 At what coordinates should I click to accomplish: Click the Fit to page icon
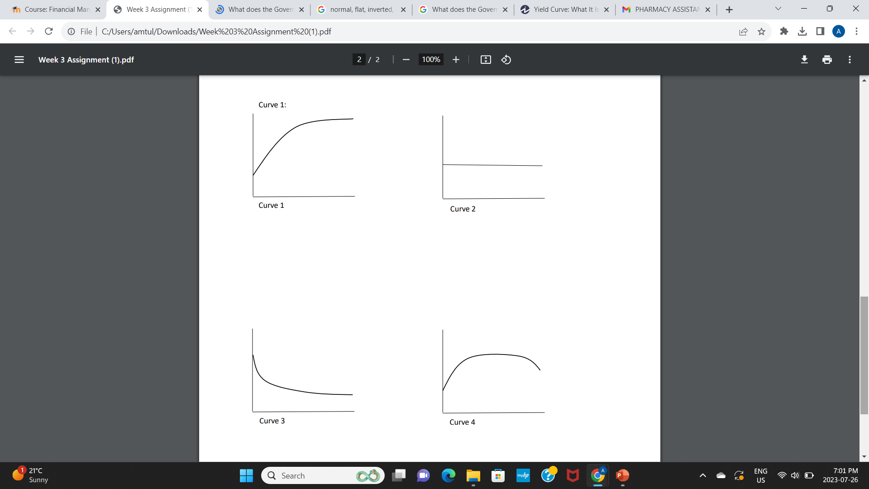point(485,59)
